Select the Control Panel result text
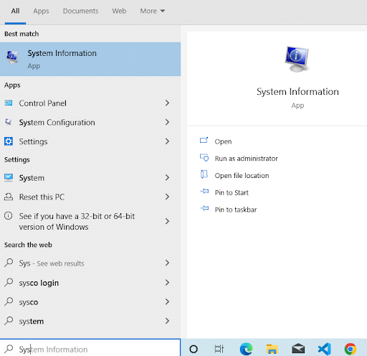This screenshot has height=356, width=367. click(43, 103)
